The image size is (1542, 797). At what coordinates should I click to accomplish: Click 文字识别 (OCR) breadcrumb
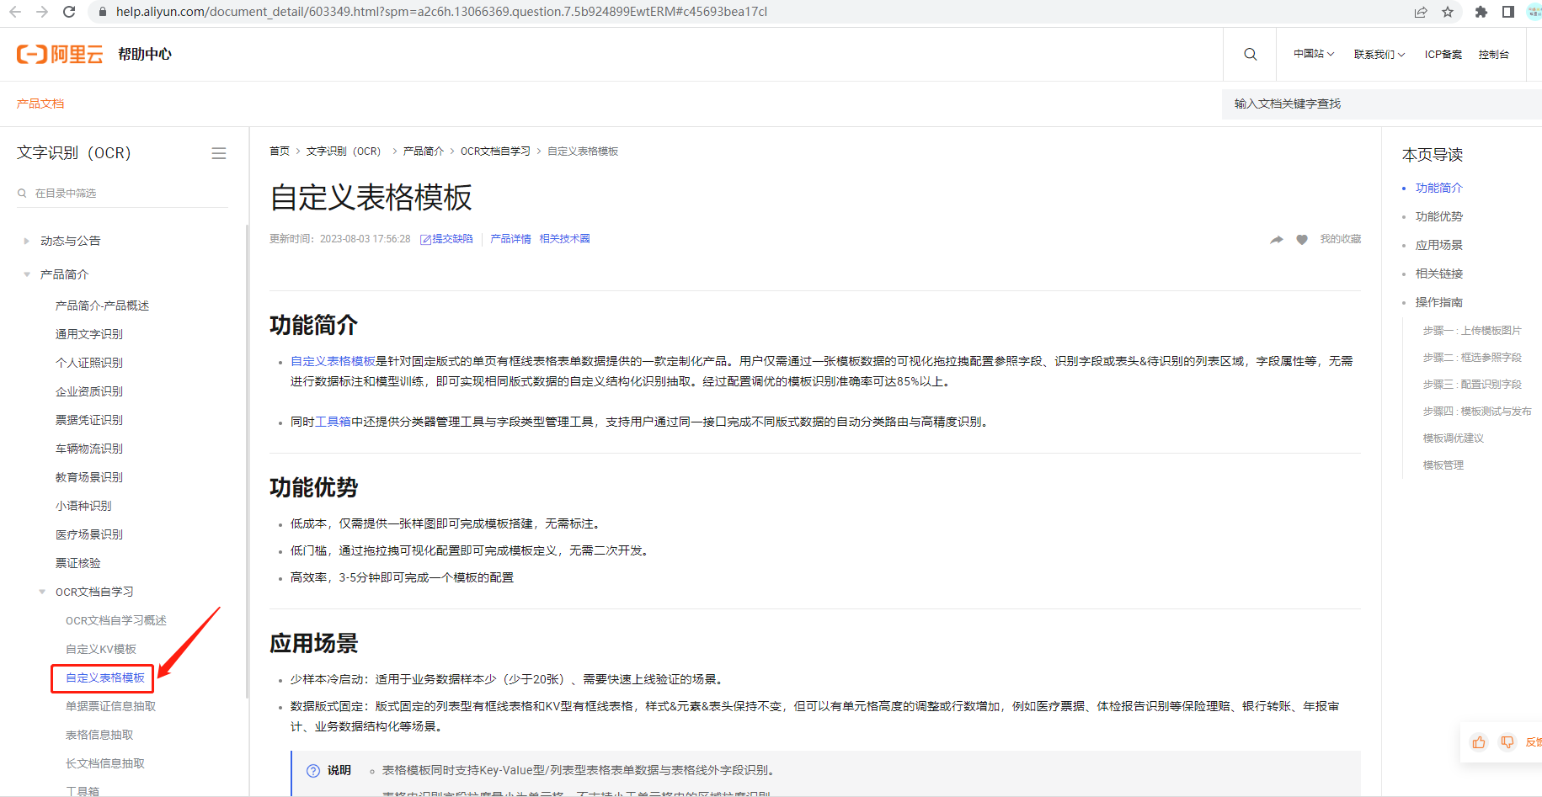click(x=344, y=151)
